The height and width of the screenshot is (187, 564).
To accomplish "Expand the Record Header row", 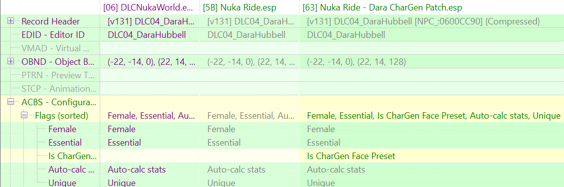I will pyautogui.click(x=10, y=21).
